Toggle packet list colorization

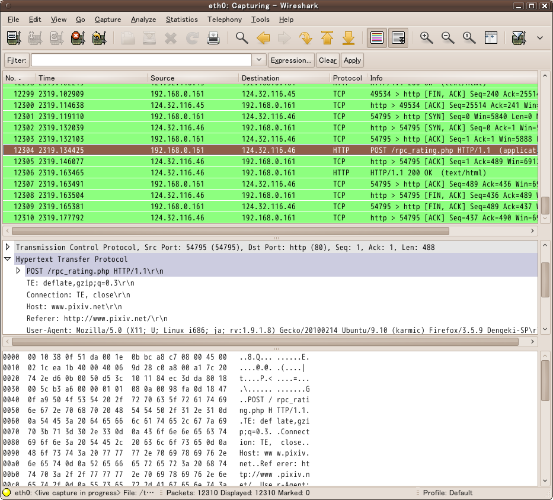point(376,39)
